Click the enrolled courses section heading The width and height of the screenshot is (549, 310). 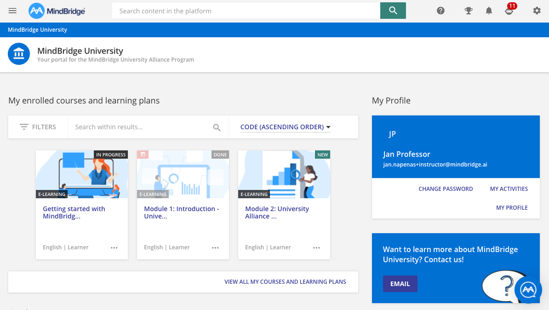pyautogui.click(x=84, y=101)
